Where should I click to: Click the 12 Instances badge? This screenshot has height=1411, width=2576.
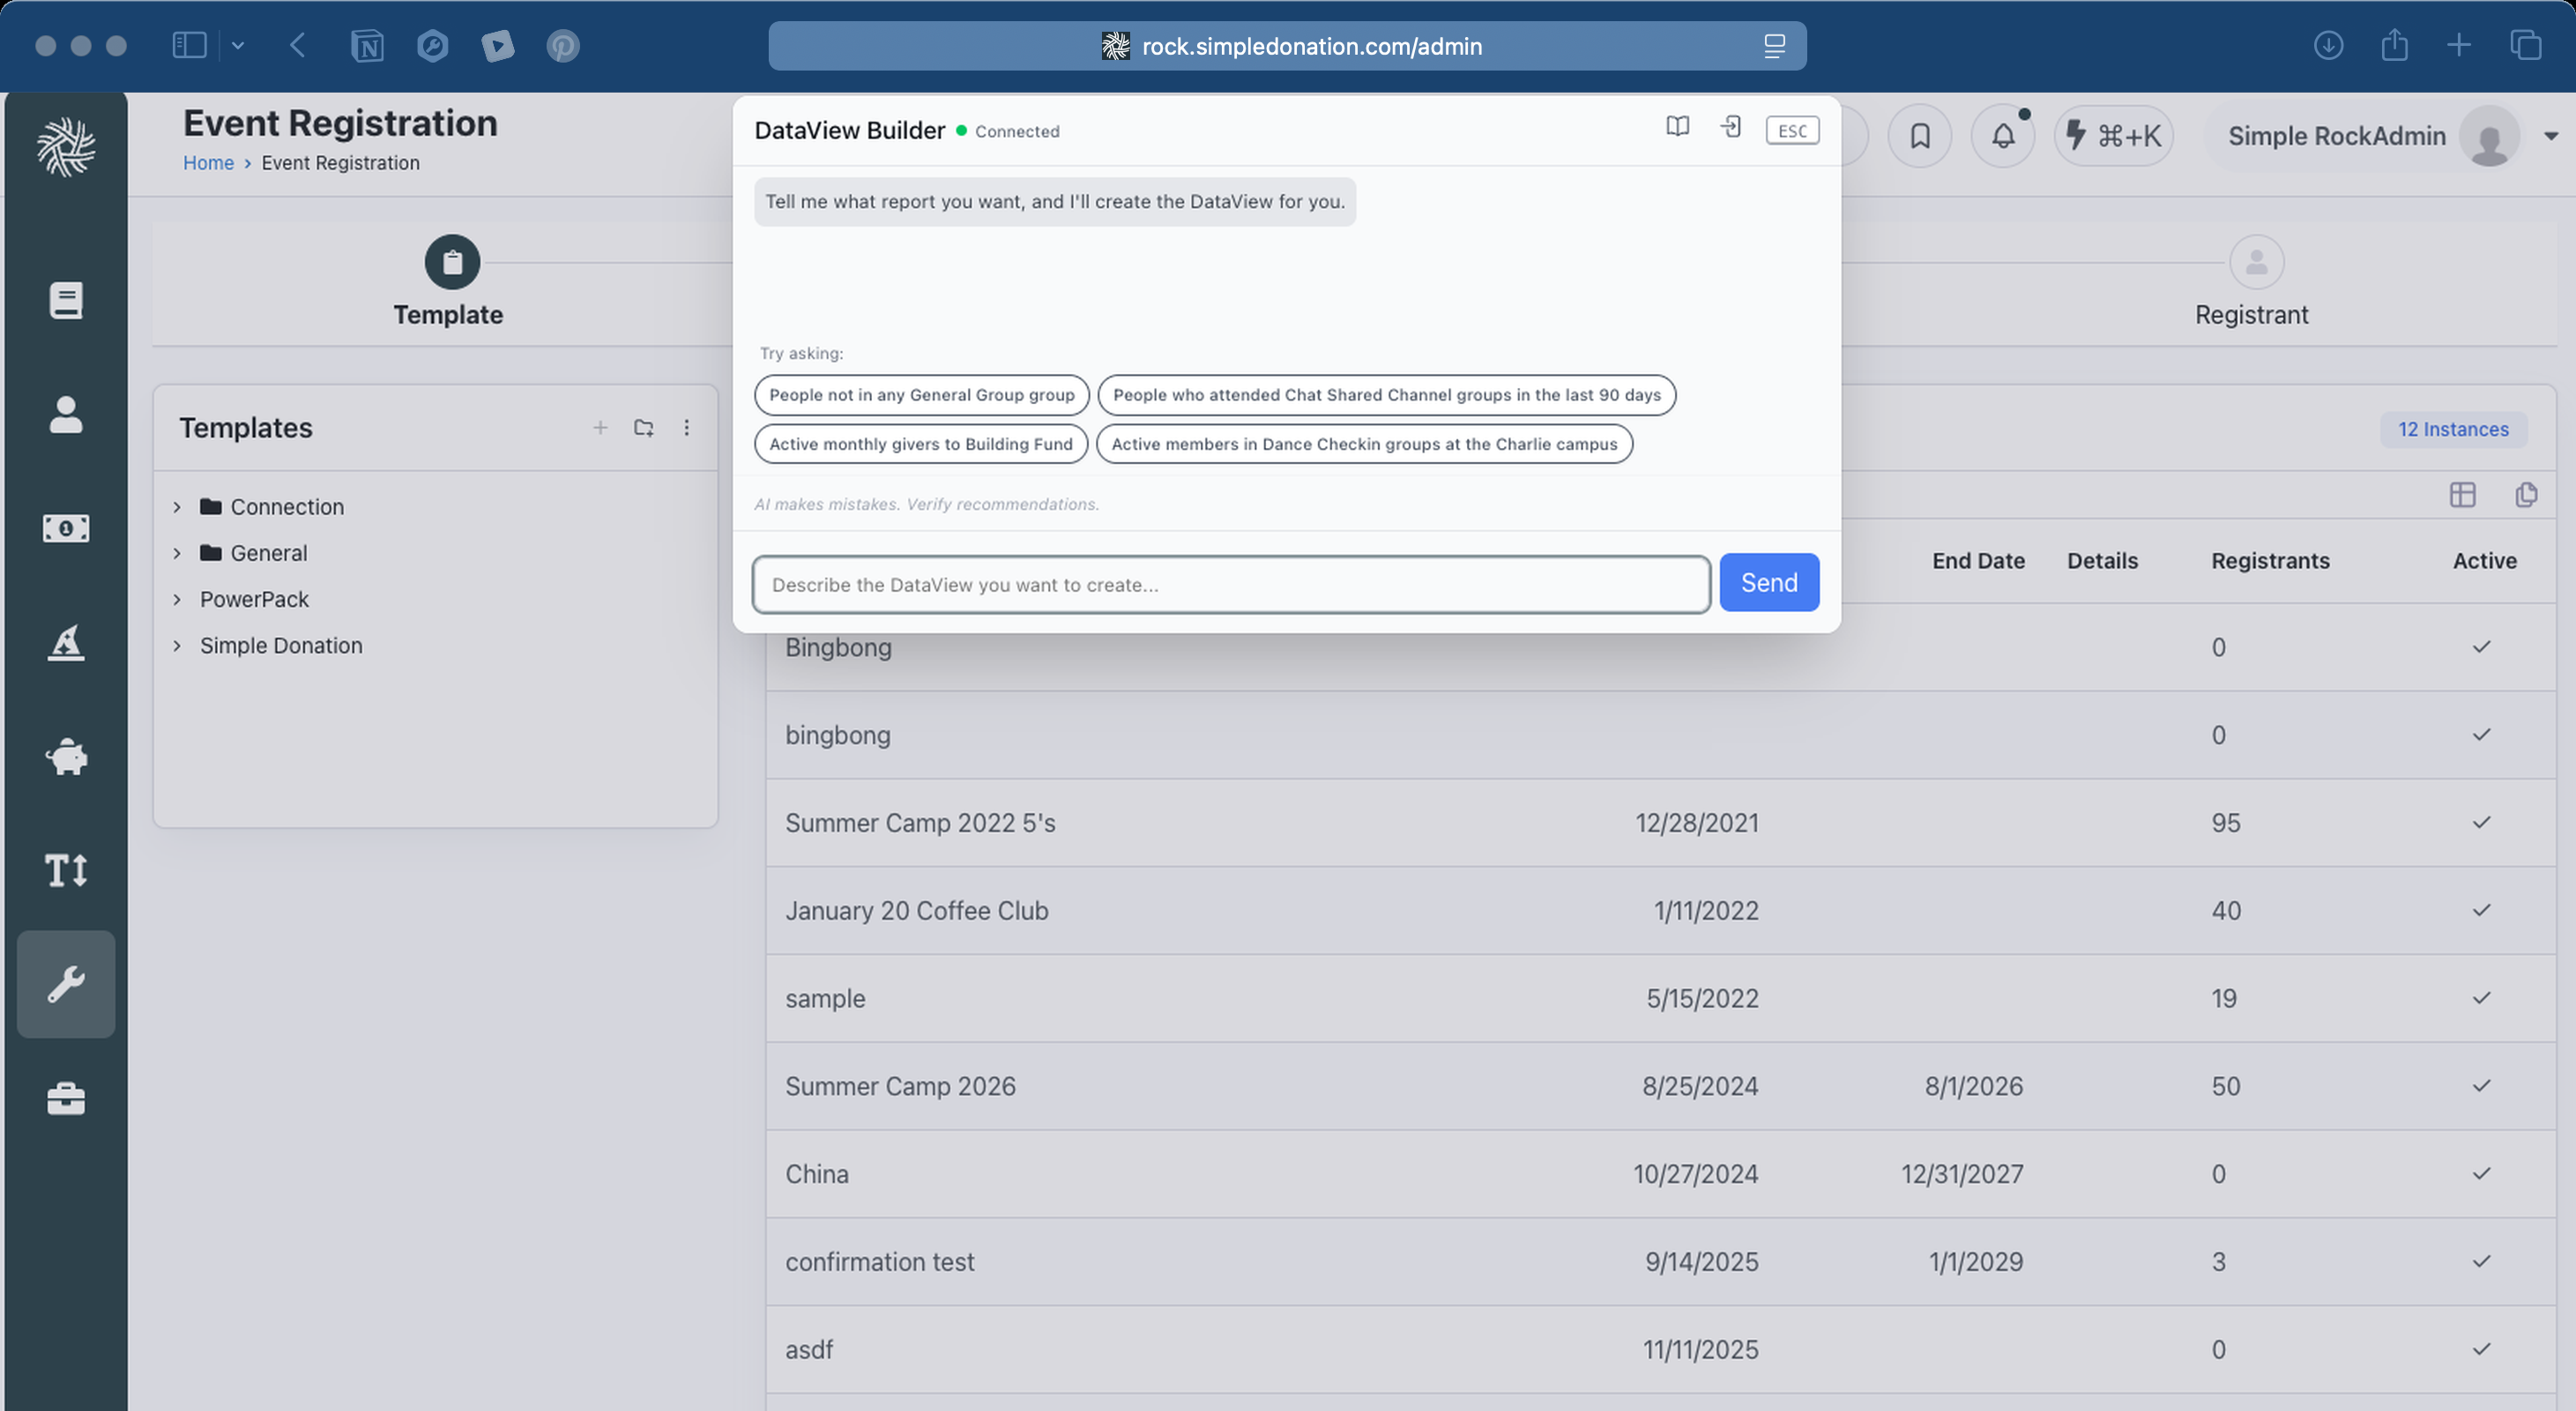tap(2453, 430)
